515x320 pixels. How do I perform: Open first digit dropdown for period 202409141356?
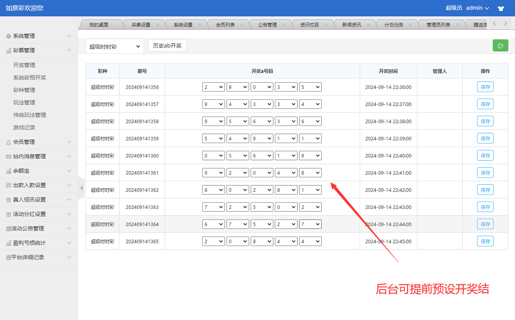(213, 87)
